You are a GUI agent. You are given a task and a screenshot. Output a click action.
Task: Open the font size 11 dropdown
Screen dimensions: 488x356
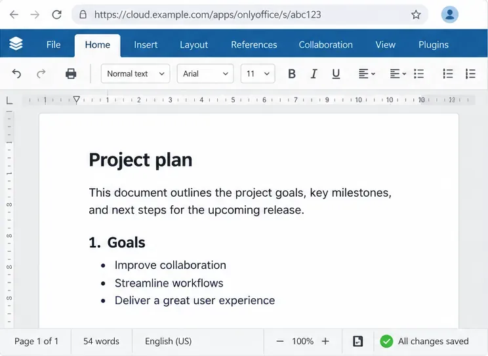[258, 73]
